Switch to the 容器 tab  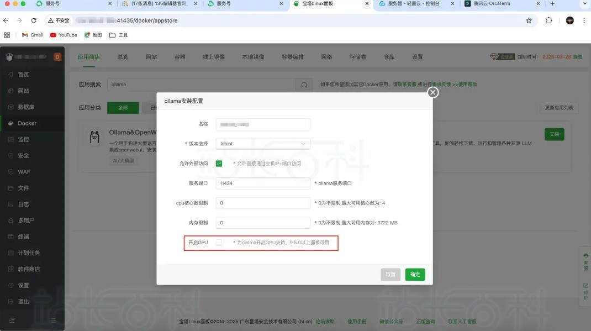(x=180, y=57)
